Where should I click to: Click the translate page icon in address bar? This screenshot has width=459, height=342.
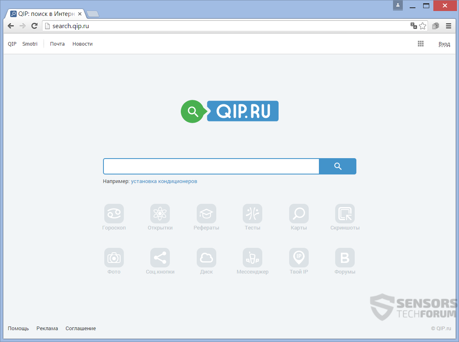coord(414,26)
